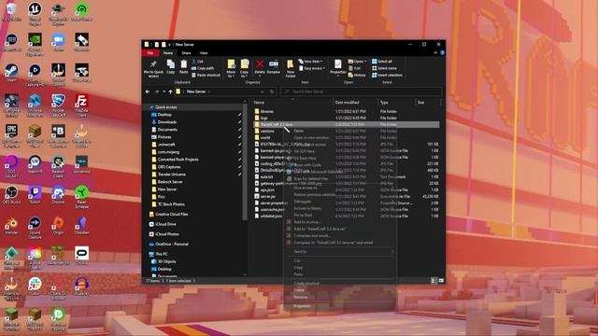Image resolution: width=598 pixels, height=336 pixels.
Task: Open the .minecraft folder in Quick access
Action: 166,145
